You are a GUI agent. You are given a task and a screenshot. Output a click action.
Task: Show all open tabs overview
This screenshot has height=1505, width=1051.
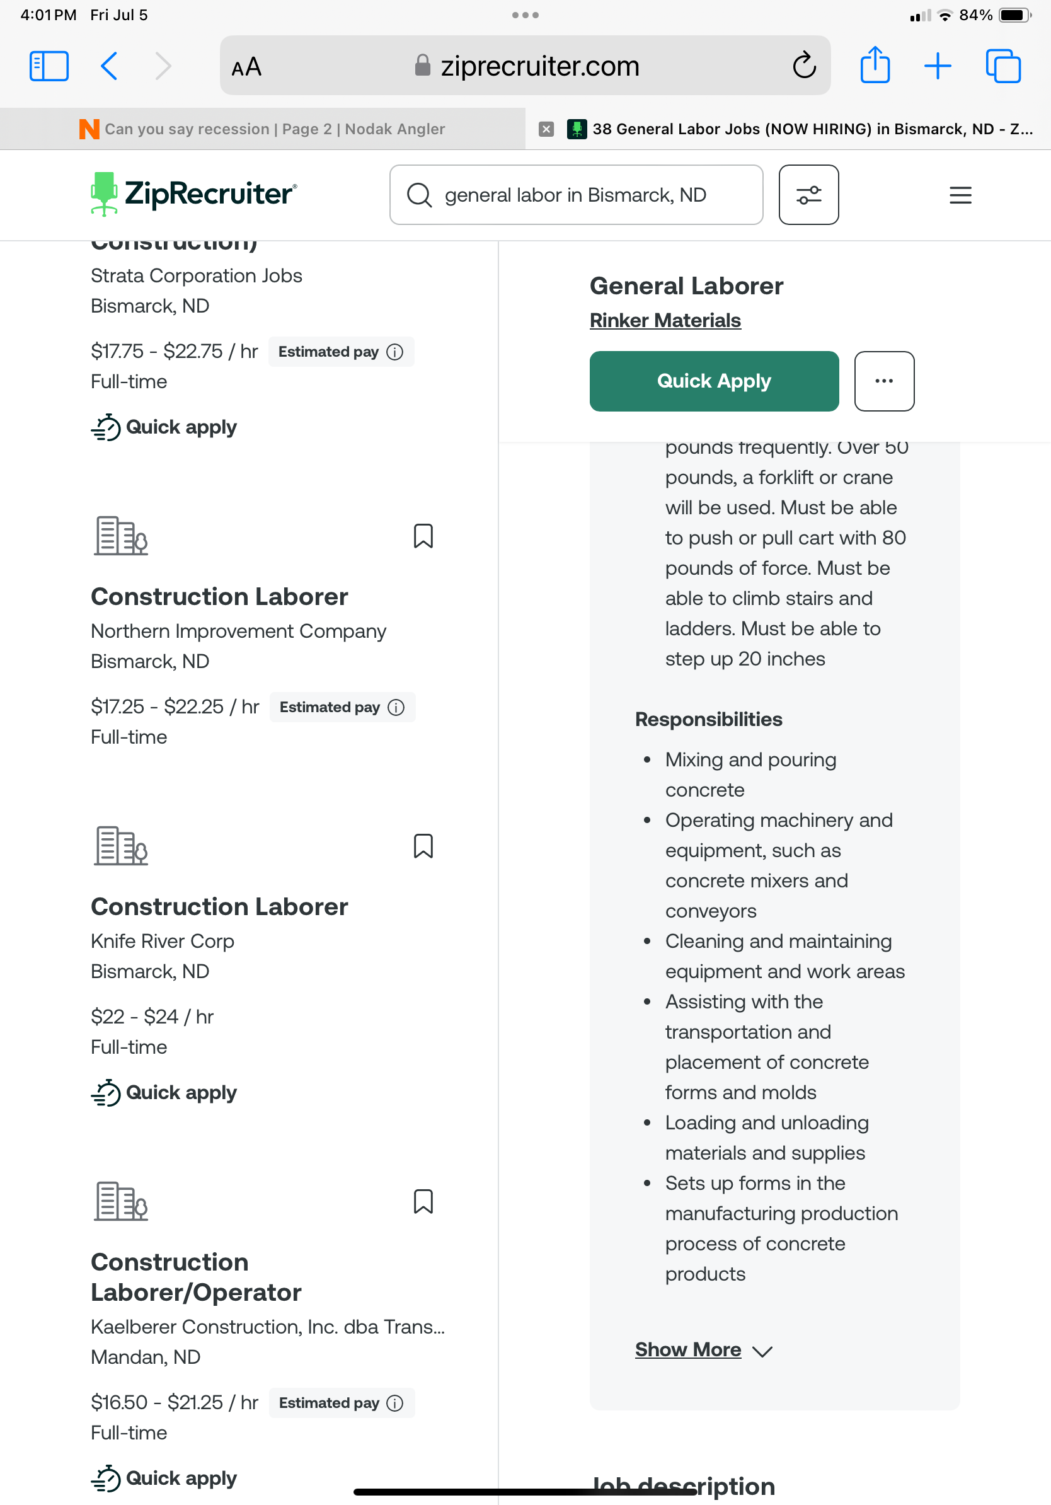(x=1002, y=66)
